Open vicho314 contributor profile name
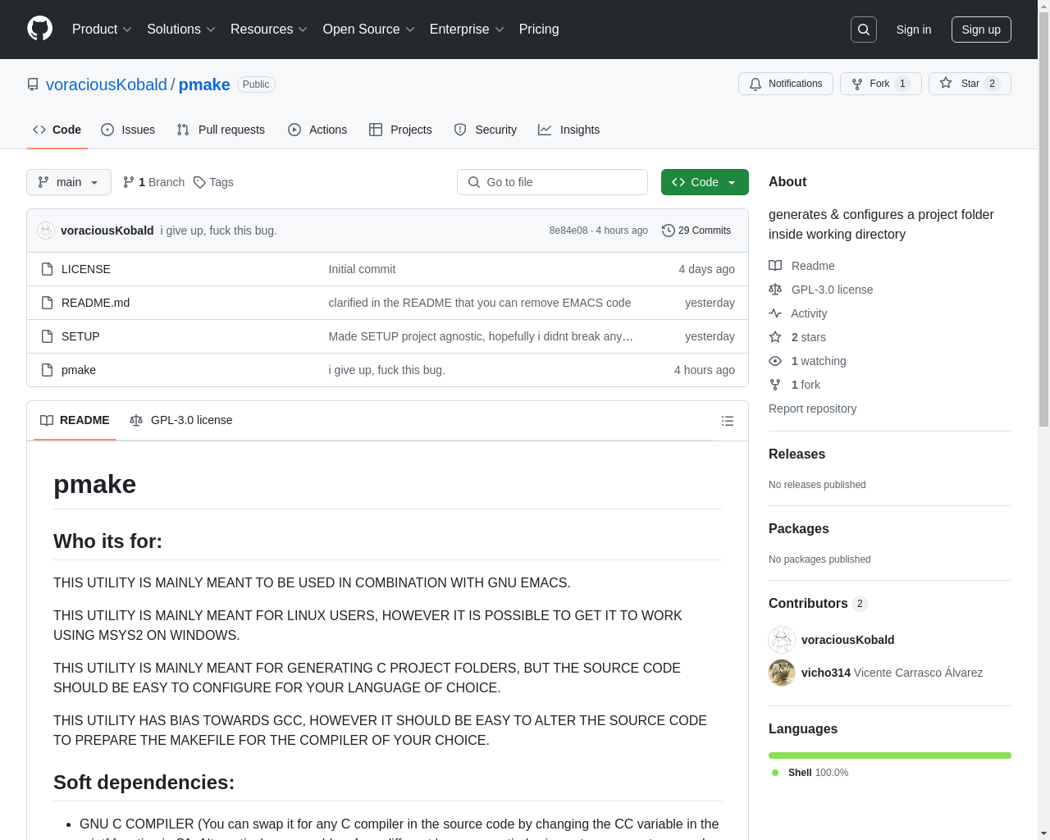This screenshot has width=1050, height=840. pyautogui.click(x=826, y=673)
